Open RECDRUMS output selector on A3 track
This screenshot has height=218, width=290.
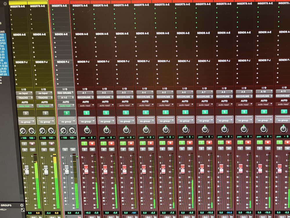pyautogui.click(x=123, y=97)
